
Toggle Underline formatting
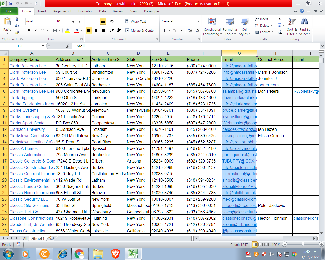42,30
